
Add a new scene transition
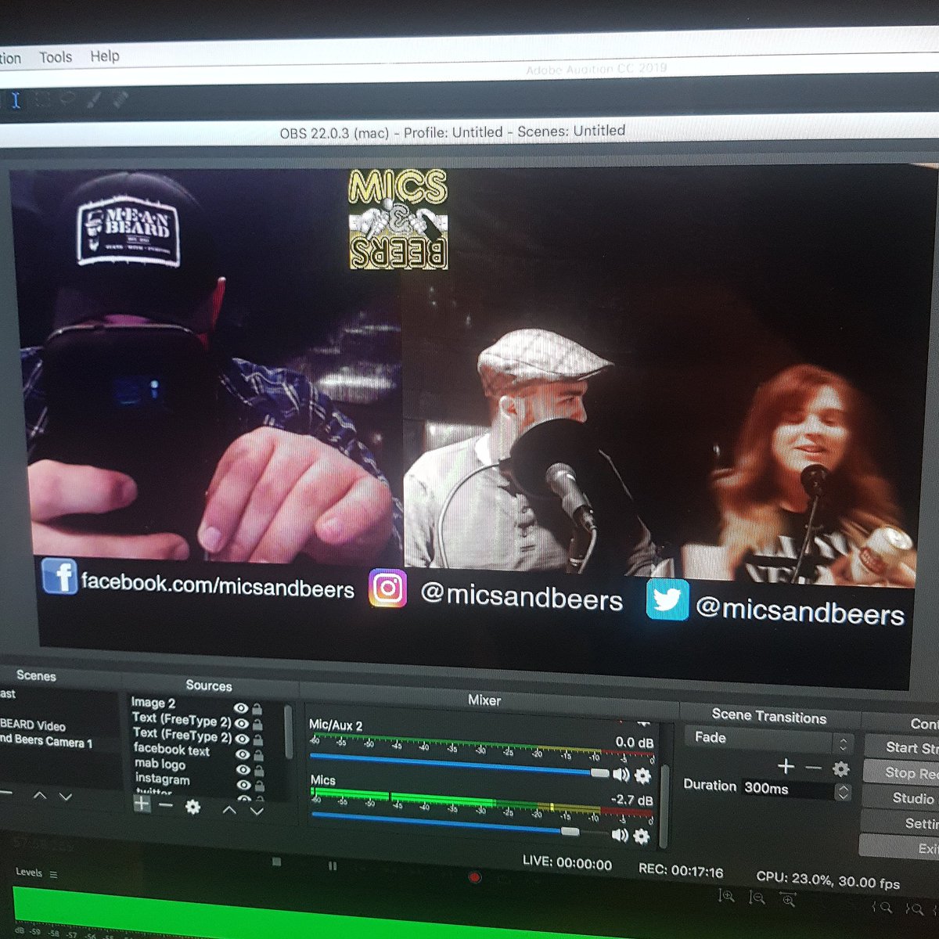coord(786,767)
